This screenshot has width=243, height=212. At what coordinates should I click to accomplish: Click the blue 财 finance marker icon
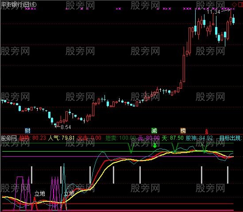coord(27,131)
